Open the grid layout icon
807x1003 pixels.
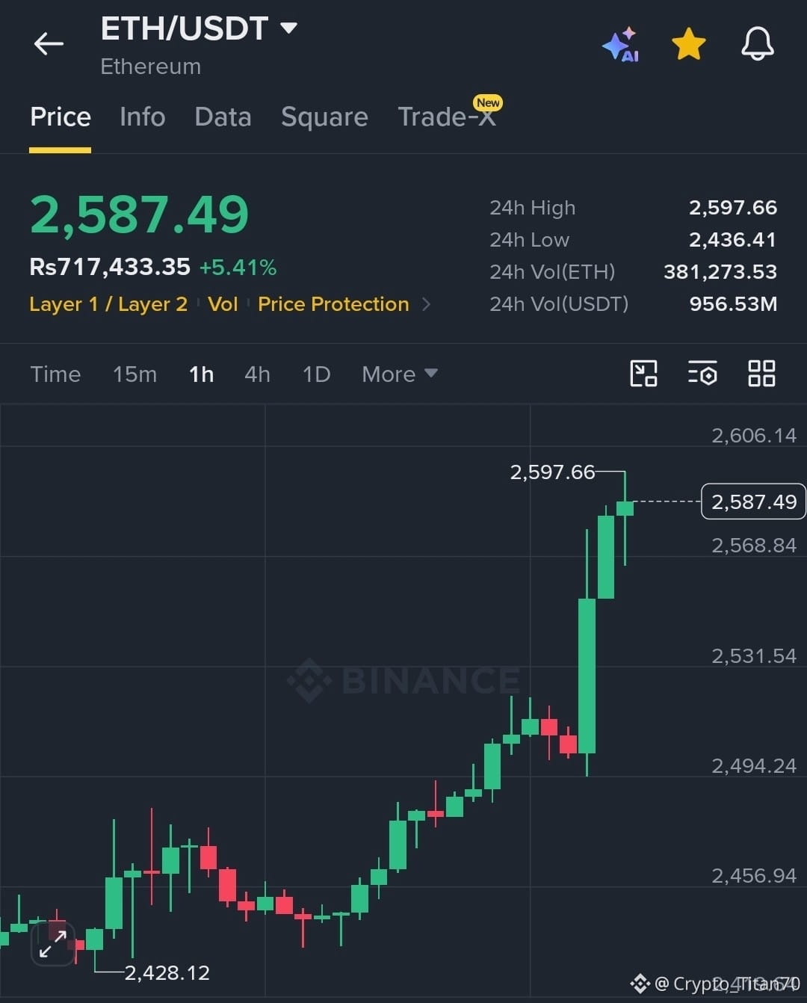pyautogui.click(x=761, y=373)
